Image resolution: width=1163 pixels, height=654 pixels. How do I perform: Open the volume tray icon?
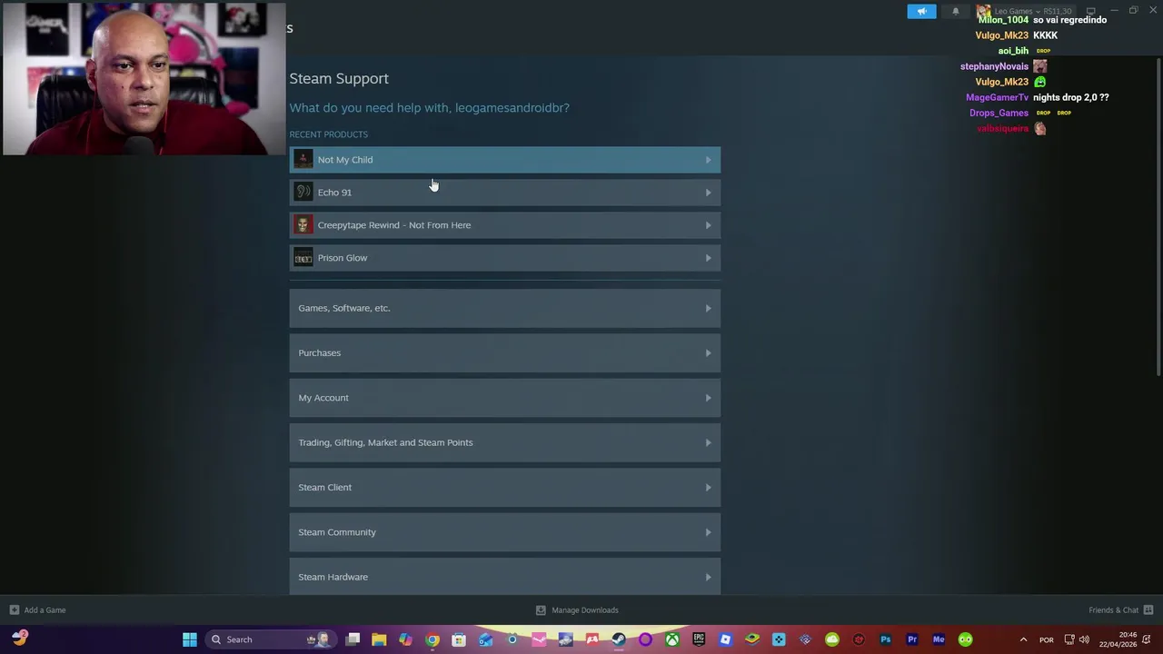click(x=1084, y=639)
